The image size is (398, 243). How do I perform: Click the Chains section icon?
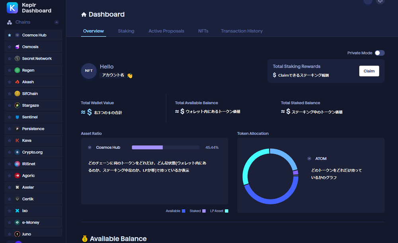coord(10,22)
